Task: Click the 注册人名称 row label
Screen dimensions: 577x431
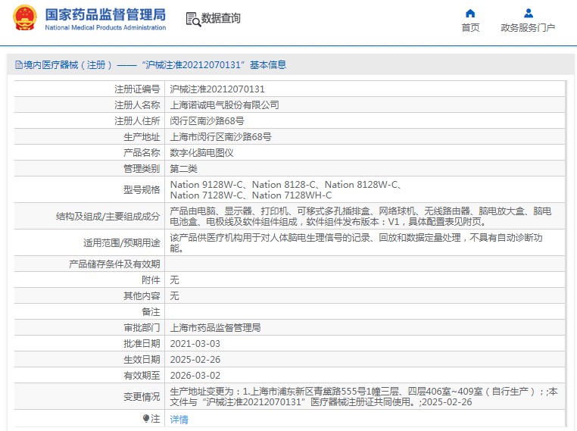Action: pyautogui.click(x=137, y=105)
